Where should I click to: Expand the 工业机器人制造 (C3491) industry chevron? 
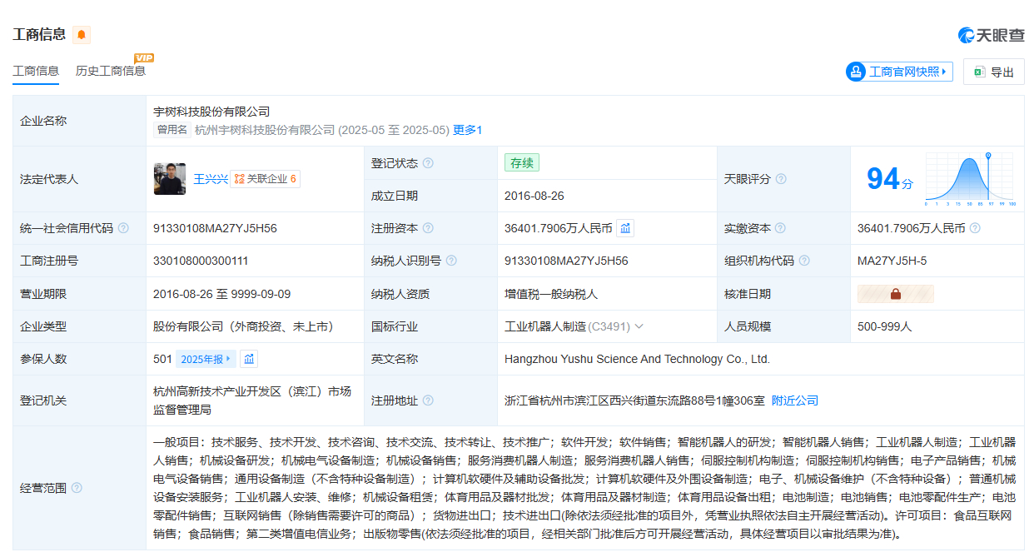(639, 326)
